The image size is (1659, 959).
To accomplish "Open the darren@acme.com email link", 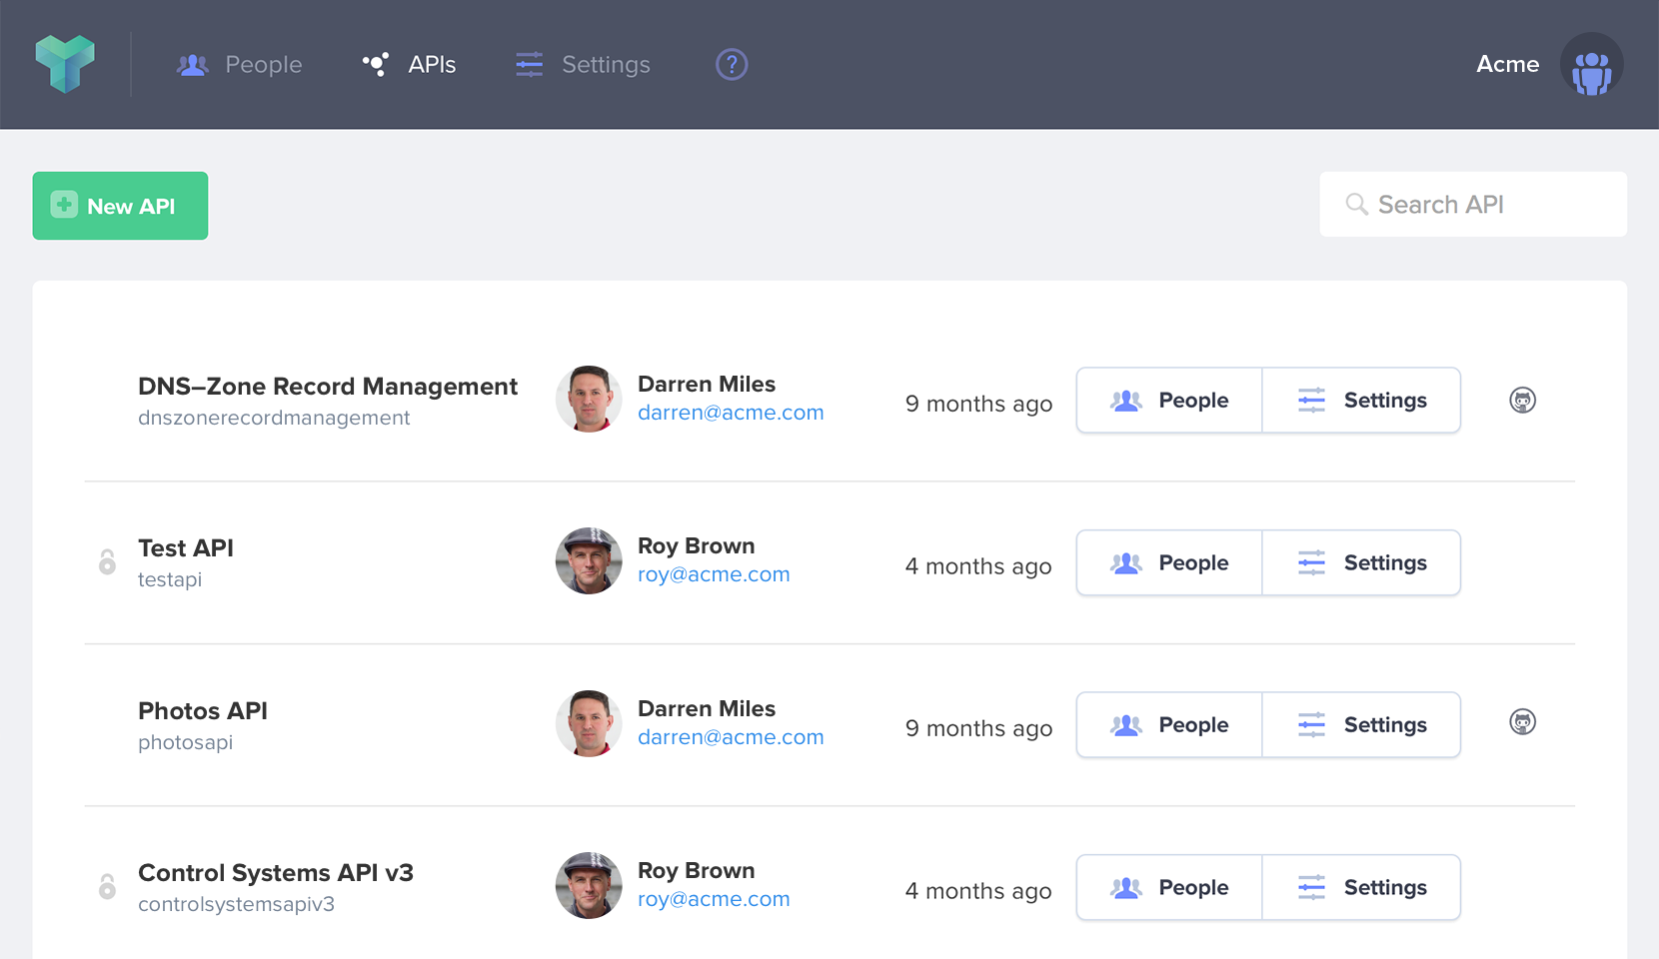I will [x=731, y=412].
